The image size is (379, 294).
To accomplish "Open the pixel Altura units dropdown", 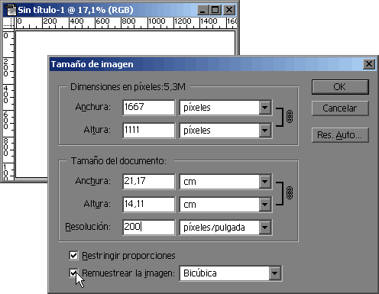I will click(x=265, y=131).
